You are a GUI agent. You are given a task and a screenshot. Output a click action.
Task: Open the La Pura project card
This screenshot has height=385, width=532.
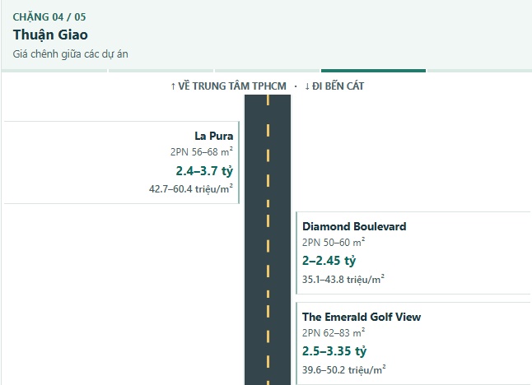(x=122, y=162)
